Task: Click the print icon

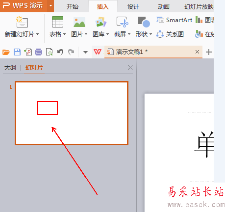Action: tap(39, 52)
